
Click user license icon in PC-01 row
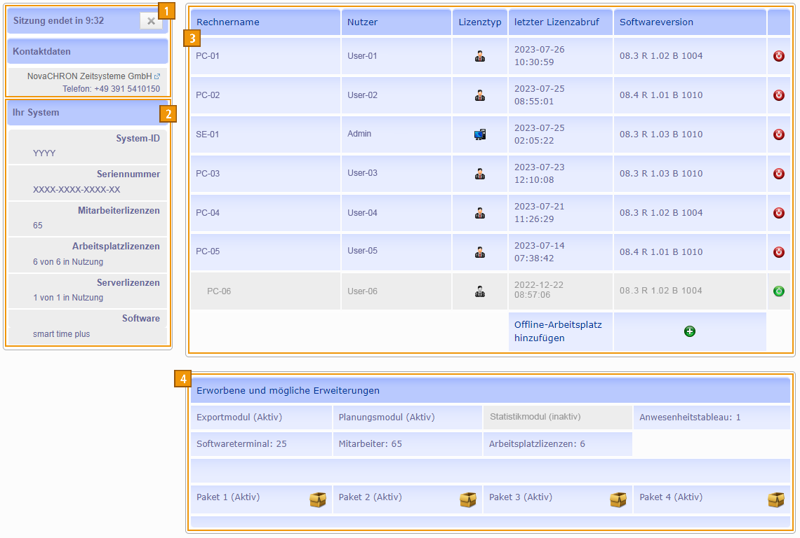[x=480, y=56]
